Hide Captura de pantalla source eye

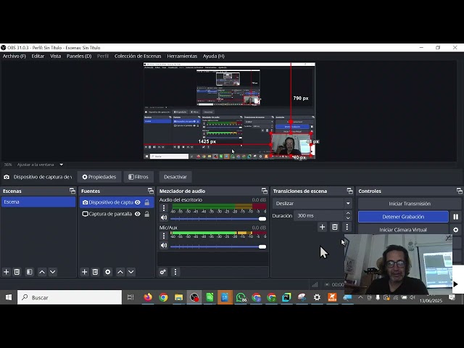click(x=138, y=214)
